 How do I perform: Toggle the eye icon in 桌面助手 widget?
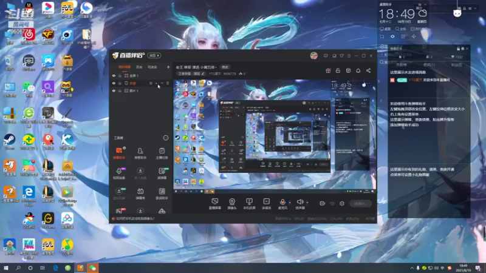tap(392, 36)
